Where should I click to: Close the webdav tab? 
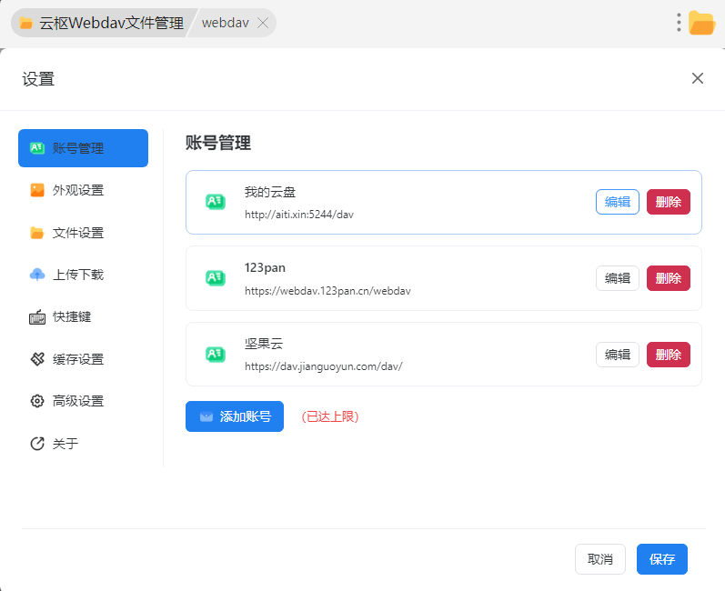[263, 23]
